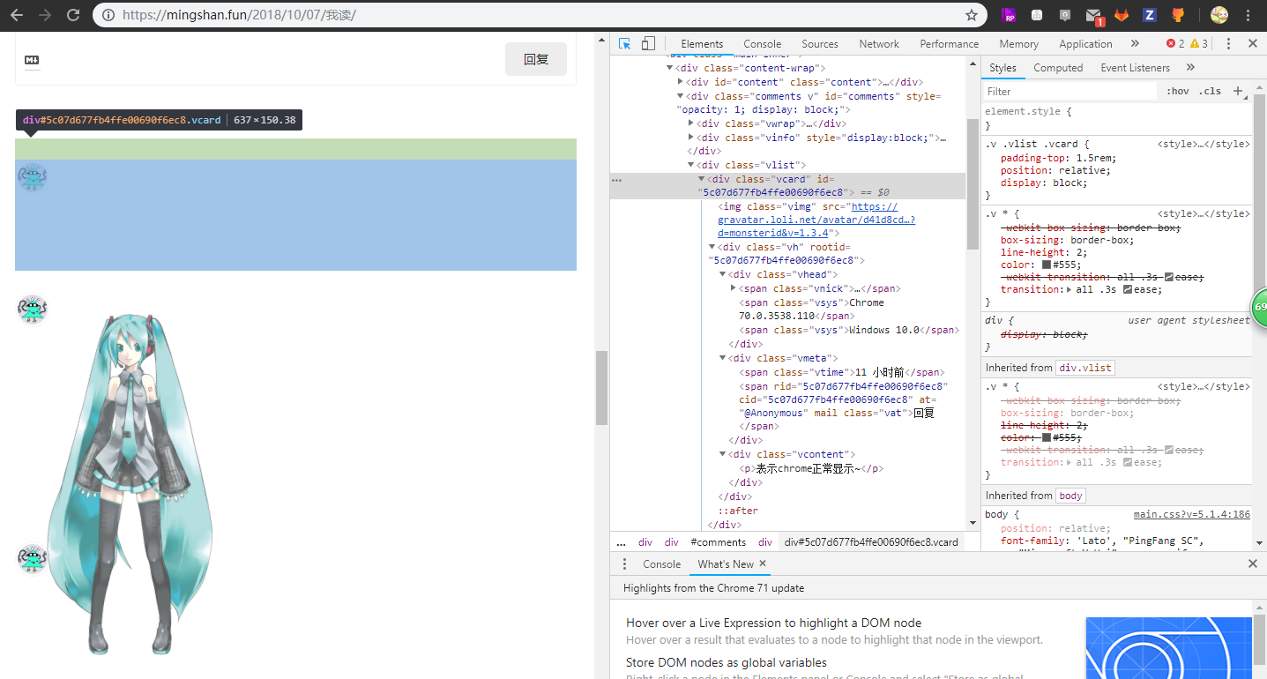The image size is (1267, 679).
Task: Expand the span class="vnick" node
Action: 734,288
